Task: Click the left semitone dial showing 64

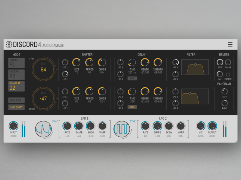Action: [x=43, y=69]
